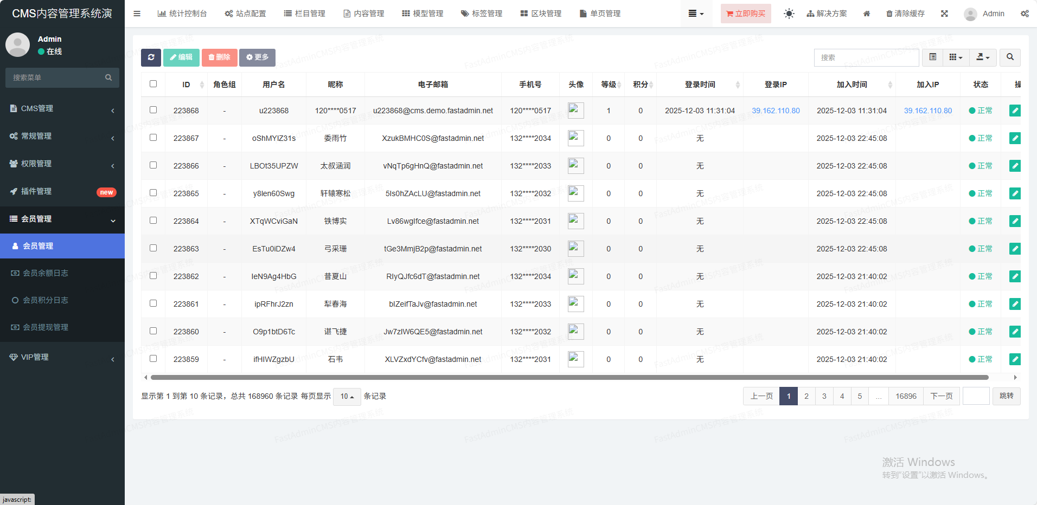Click the 立即购买 button
The width and height of the screenshot is (1037, 505).
click(x=746, y=14)
